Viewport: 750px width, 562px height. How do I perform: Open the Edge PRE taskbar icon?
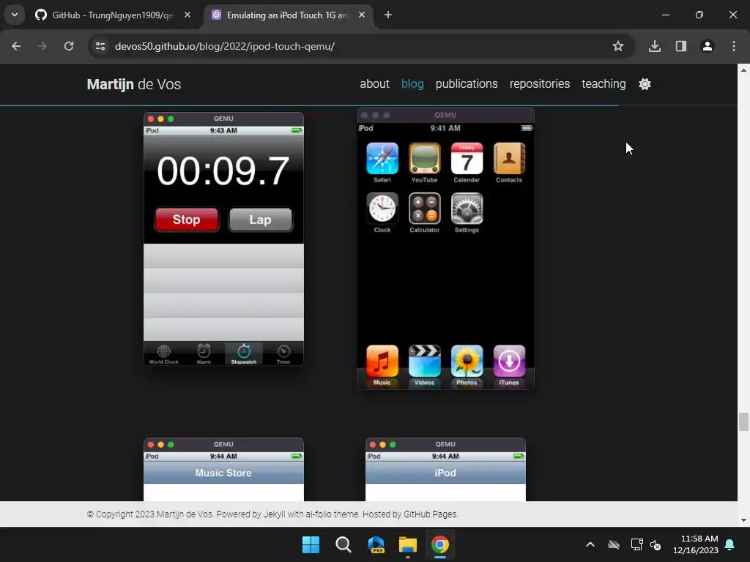[x=376, y=544]
